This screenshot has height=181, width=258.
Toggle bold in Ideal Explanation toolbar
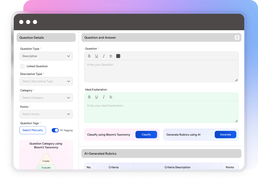(x=89, y=97)
